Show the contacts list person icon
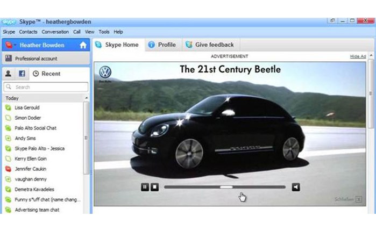376x231 pixels. (8, 74)
